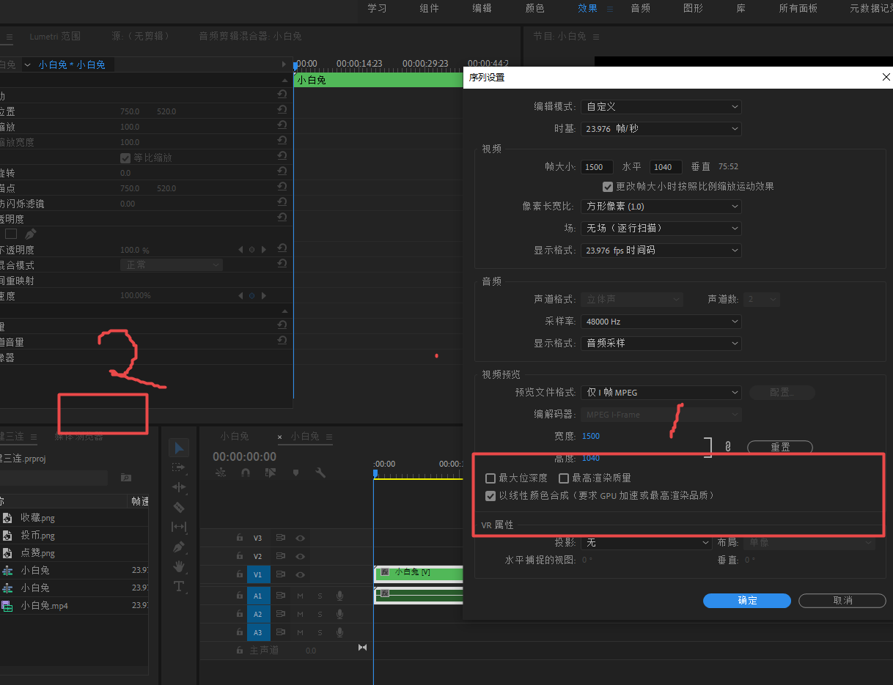893x685 pixels.
Task: Switch to the 学习 workspace tab
Action: pos(377,9)
